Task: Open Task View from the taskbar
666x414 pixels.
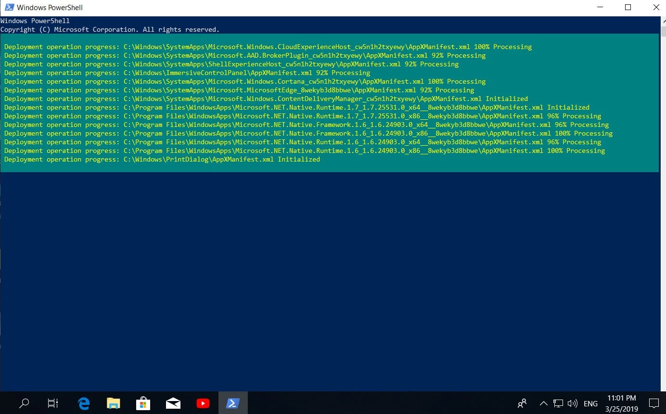Action: [53, 403]
